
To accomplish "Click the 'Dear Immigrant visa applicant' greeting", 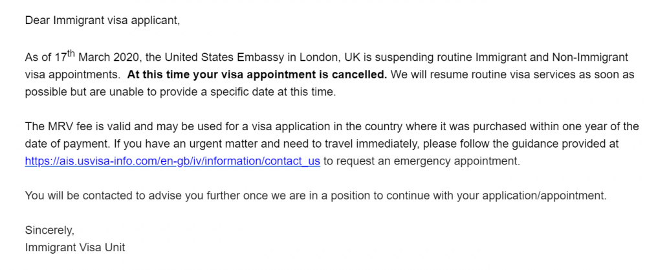I will [102, 21].
